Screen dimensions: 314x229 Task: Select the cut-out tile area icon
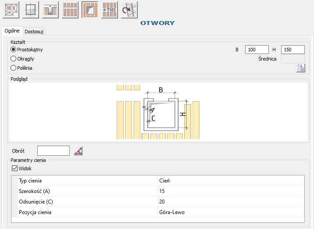[50, 10]
